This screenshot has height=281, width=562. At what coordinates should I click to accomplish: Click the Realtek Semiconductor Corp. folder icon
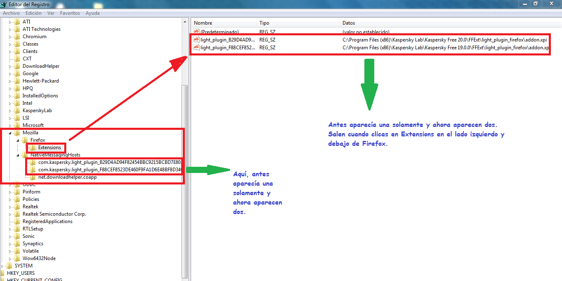pyautogui.click(x=17, y=214)
